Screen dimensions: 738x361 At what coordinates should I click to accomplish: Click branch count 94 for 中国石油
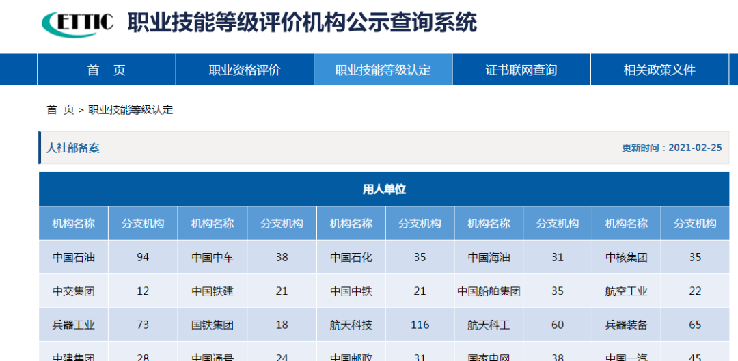[x=143, y=258]
